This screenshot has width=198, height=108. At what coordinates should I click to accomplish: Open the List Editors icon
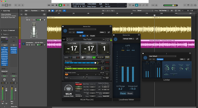(x=185, y=5)
